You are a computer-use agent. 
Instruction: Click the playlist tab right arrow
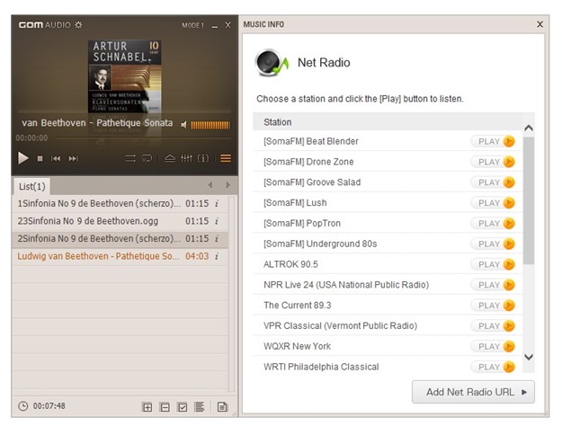227,185
